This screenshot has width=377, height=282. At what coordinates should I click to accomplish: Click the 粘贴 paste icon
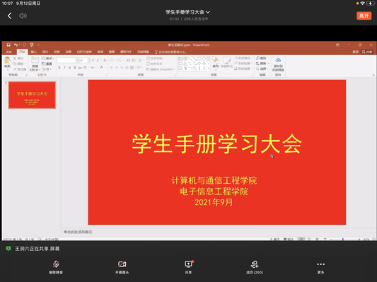[8, 62]
